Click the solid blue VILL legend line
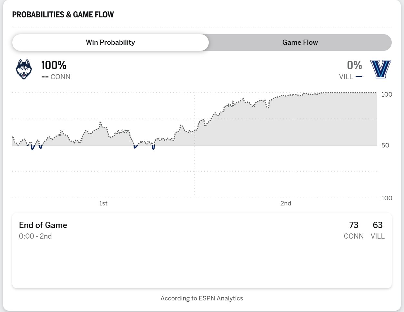 359,77
